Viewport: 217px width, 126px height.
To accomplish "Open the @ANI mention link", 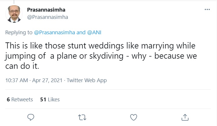I will (x=94, y=33).
